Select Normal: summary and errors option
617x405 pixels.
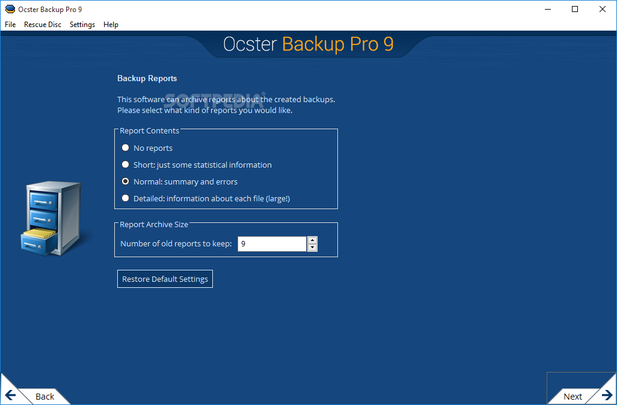click(180, 181)
